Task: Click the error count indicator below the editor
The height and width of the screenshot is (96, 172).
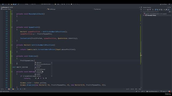Action: 9,89
